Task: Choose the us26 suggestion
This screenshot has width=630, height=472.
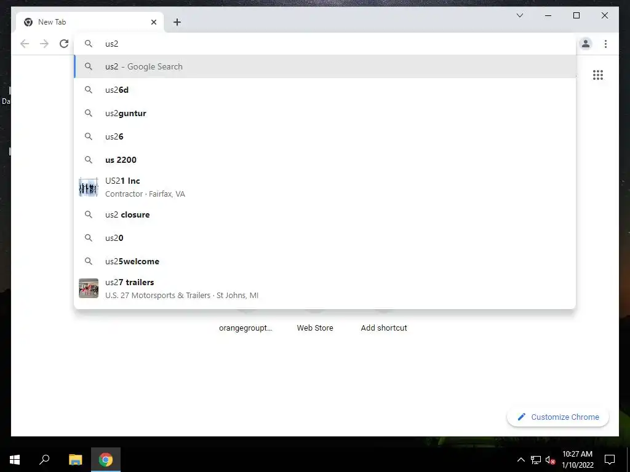Action: [x=325, y=136]
